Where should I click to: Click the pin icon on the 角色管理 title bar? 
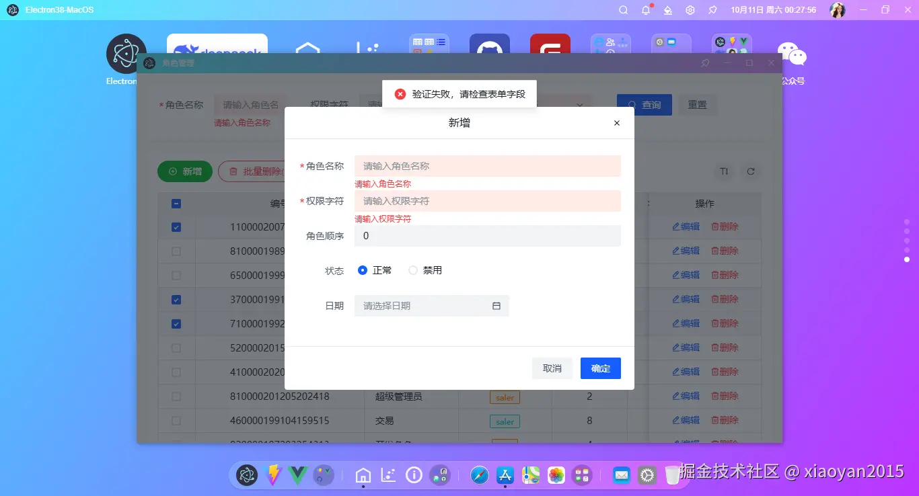pyautogui.click(x=704, y=63)
